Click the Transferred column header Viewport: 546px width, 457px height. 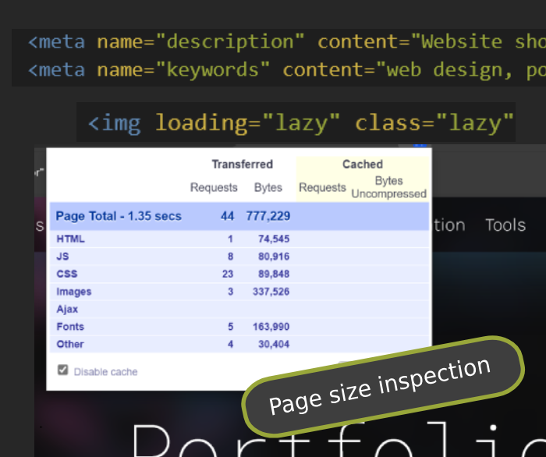(x=242, y=165)
